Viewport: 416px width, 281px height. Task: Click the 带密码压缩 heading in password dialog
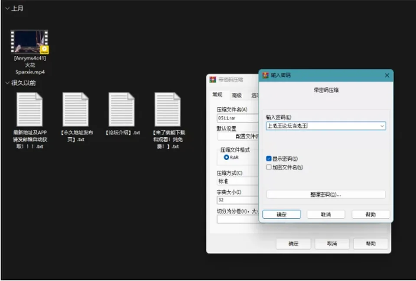326,90
